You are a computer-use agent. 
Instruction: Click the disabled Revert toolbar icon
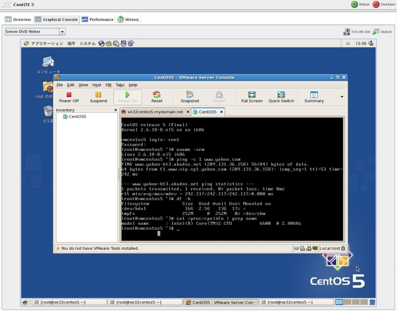pyautogui.click(x=219, y=97)
